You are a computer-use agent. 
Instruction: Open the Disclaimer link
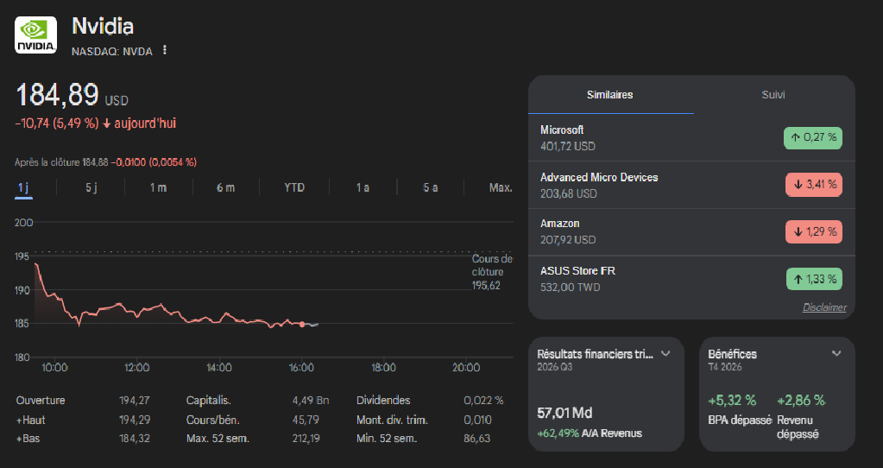point(823,307)
